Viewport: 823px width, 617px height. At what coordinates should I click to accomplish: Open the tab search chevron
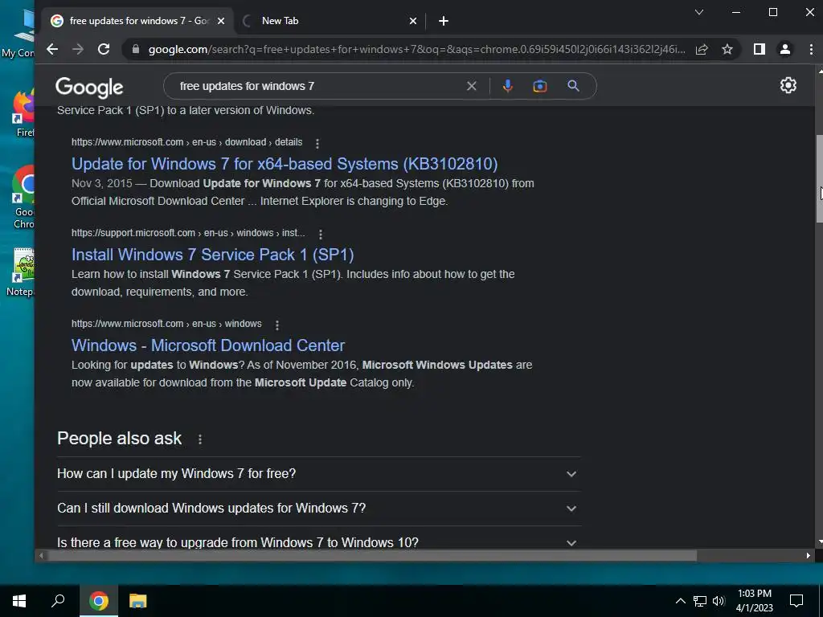pyautogui.click(x=698, y=12)
